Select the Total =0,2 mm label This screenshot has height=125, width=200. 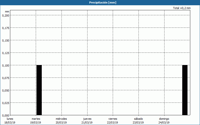[182, 8]
